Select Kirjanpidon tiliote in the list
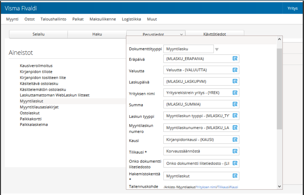 [36, 72]
